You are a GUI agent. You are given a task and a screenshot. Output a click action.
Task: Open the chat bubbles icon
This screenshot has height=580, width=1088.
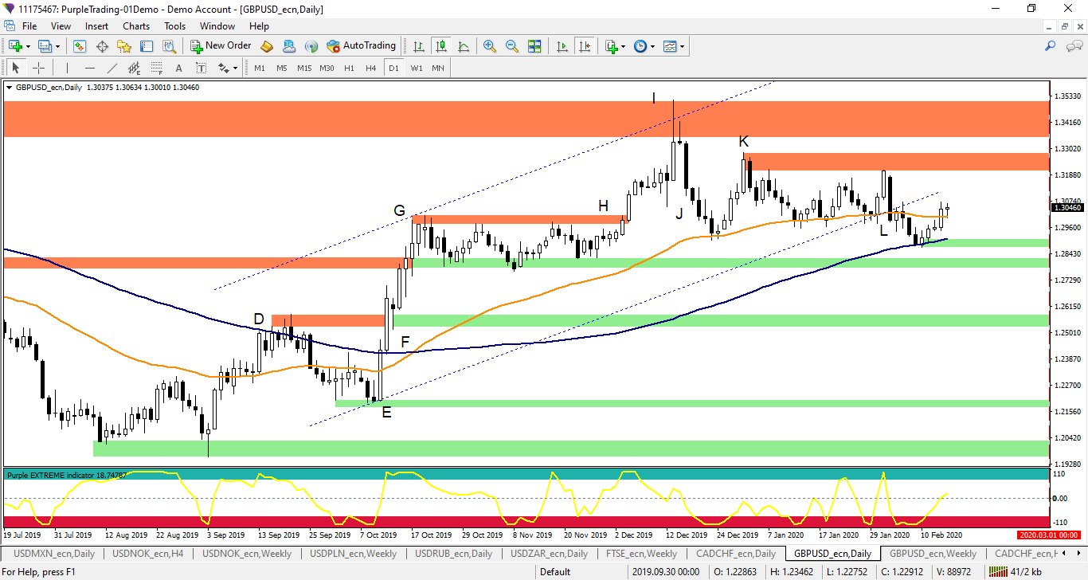click(1074, 46)
